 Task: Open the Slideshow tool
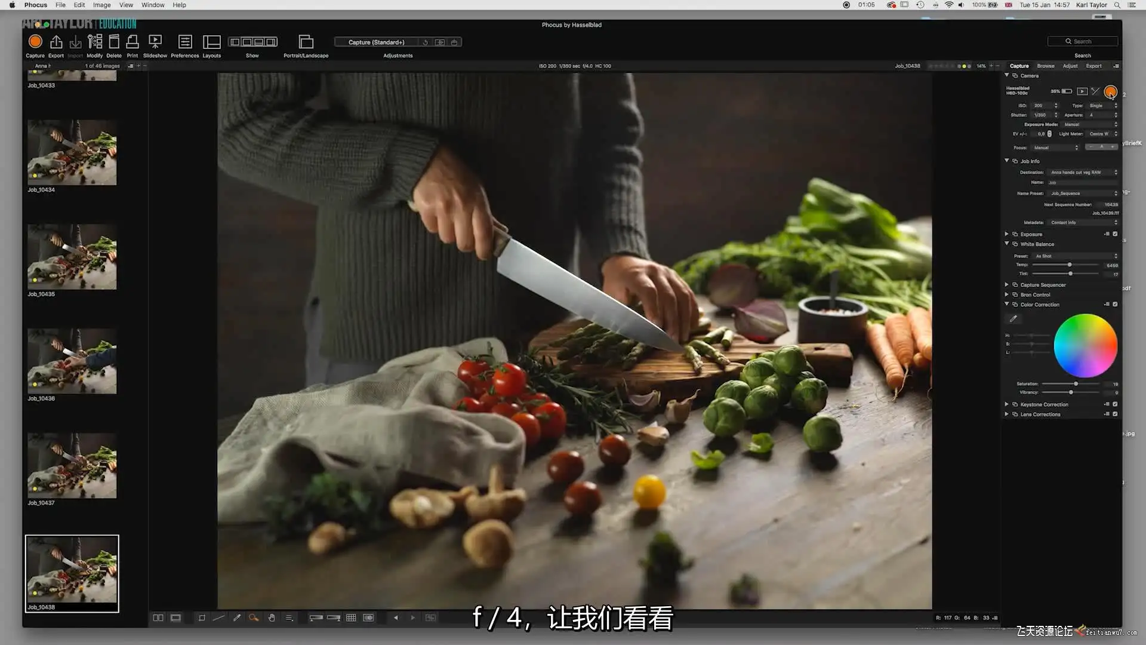[x=155, y=42]
